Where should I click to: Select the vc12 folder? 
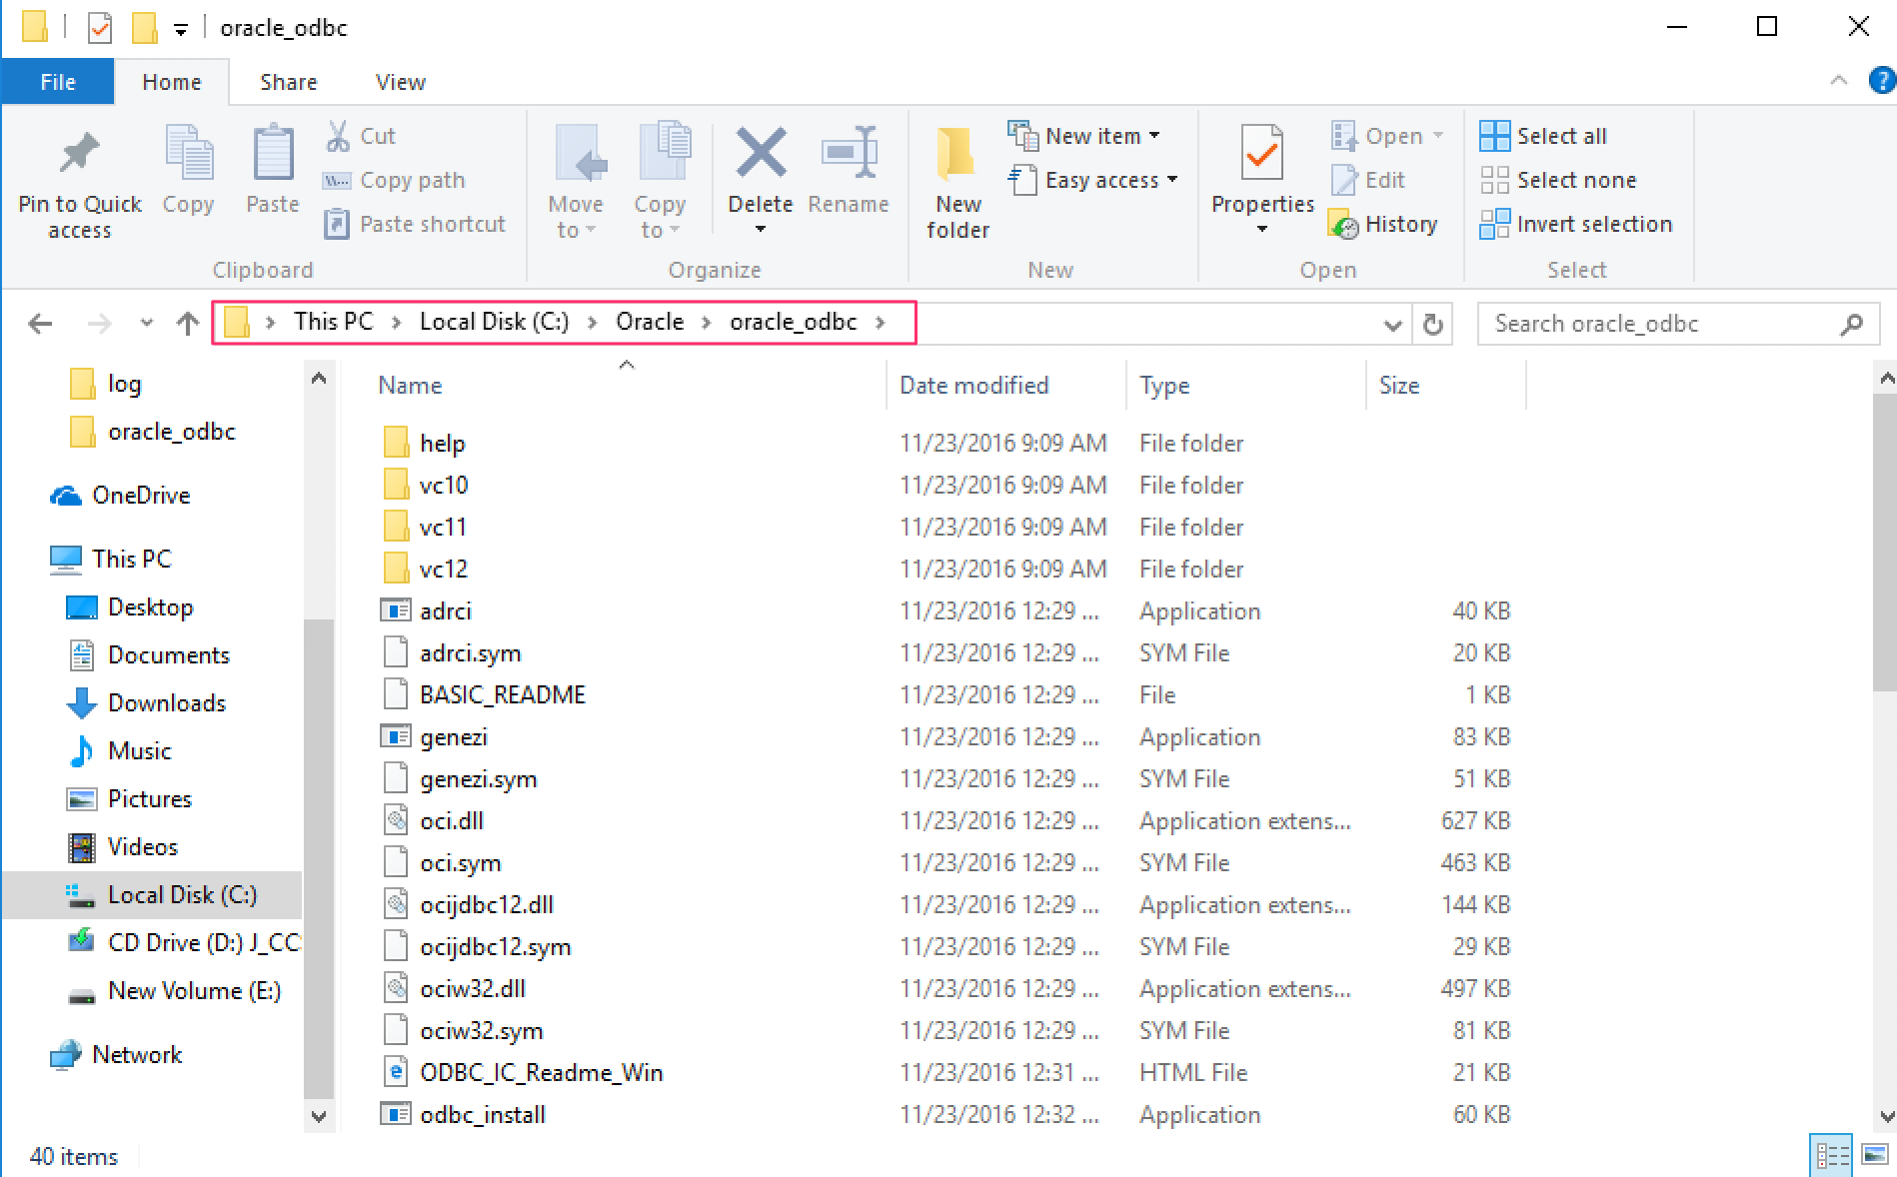tap(444, 570)
